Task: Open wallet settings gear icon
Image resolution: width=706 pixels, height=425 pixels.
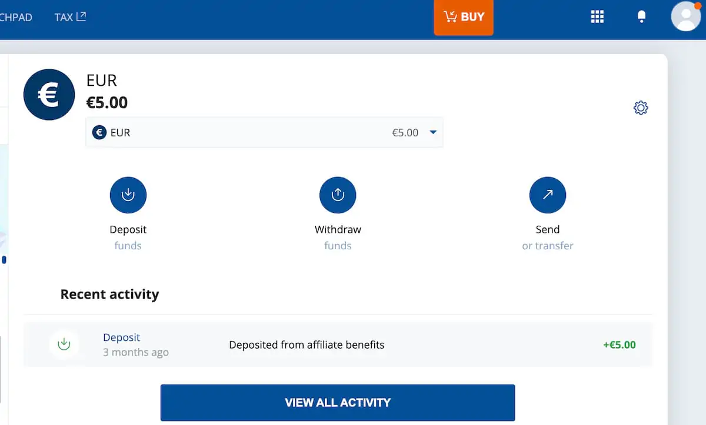Action: click(x=641, y=108)
